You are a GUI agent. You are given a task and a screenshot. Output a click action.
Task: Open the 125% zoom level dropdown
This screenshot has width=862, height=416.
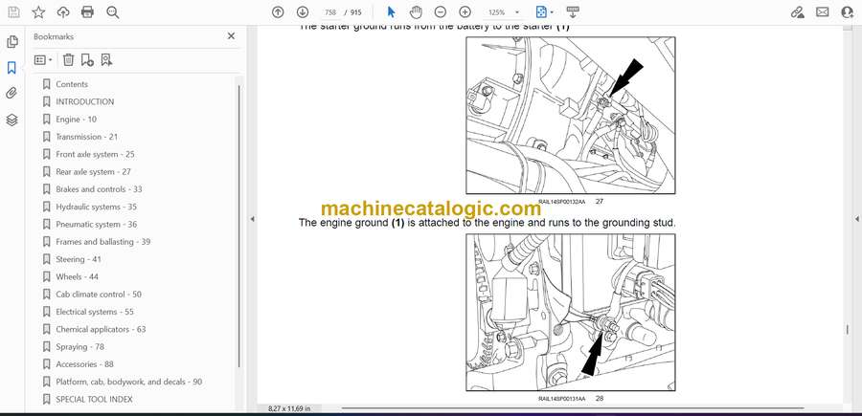click(x=502, y=12)
